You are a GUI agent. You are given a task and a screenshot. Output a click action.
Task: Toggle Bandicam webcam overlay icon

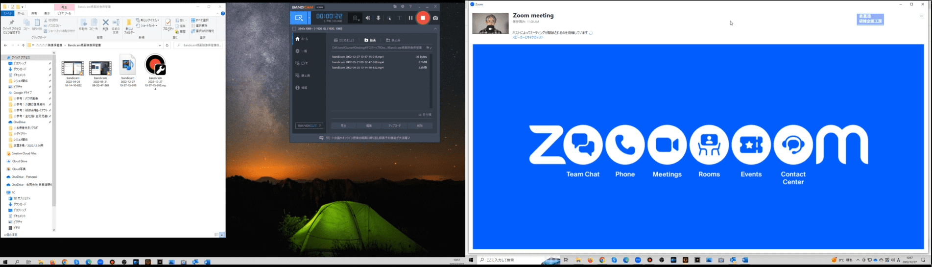coord(356,18)
